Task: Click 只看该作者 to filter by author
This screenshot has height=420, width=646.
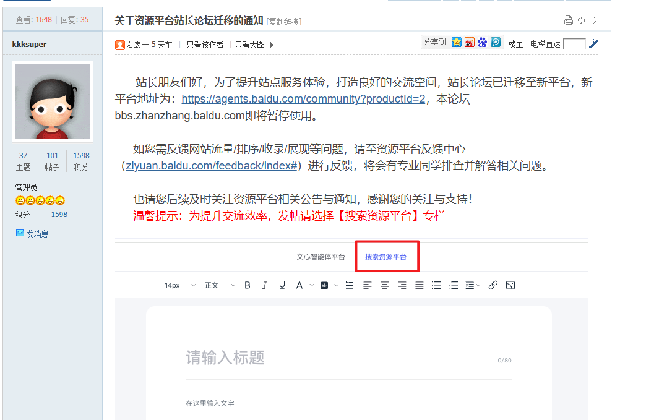Action: 205,45
